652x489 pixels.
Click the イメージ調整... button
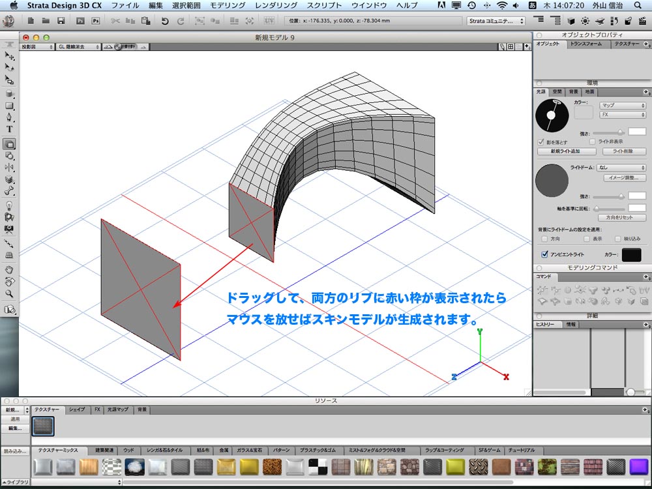click(624, 178)
